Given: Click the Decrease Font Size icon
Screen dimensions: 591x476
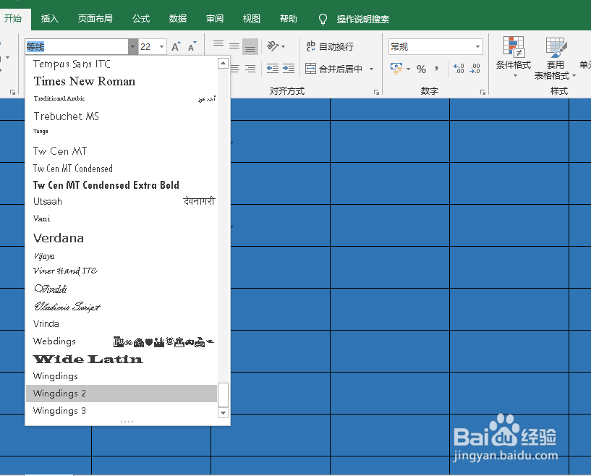Looking at the screenshot, I should 190,46.
